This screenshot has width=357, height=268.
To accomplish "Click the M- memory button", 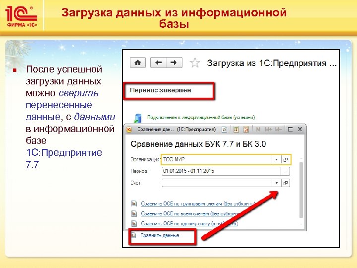I will click(278, 130).
